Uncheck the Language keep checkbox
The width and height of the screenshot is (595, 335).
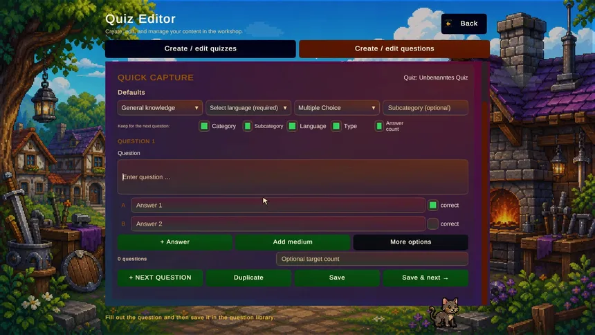[x=292, y=126]
